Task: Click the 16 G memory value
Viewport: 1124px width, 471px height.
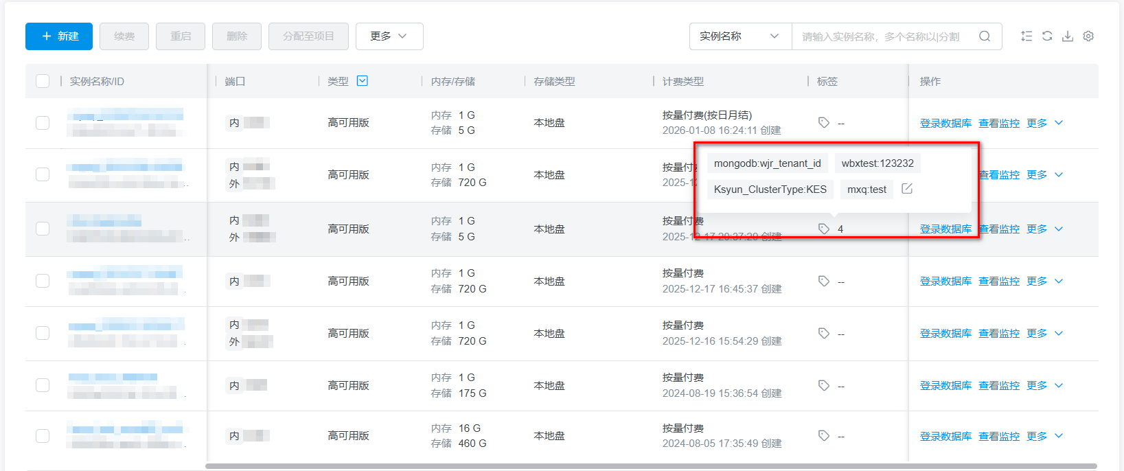Action: (470, 428)
